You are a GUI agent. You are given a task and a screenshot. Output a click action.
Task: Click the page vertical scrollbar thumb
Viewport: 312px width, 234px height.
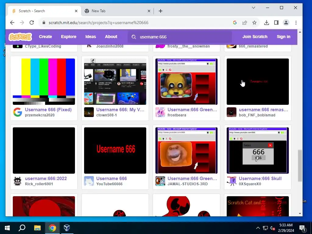(x=300, y=166)
